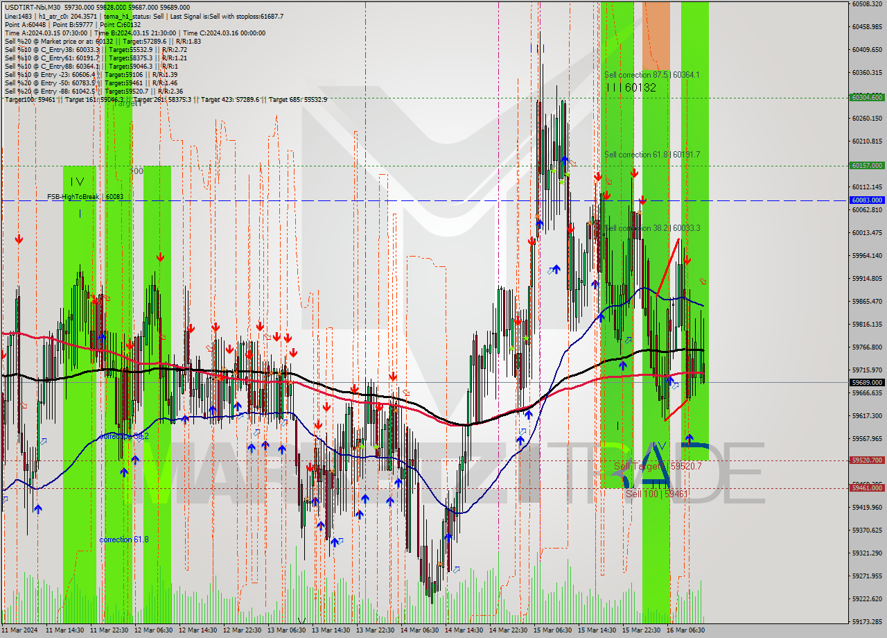This screenshot has height=638, width=887.
Task: Click the 'Sell Target | 59520.7' label
Action: (x=658, y=466)
